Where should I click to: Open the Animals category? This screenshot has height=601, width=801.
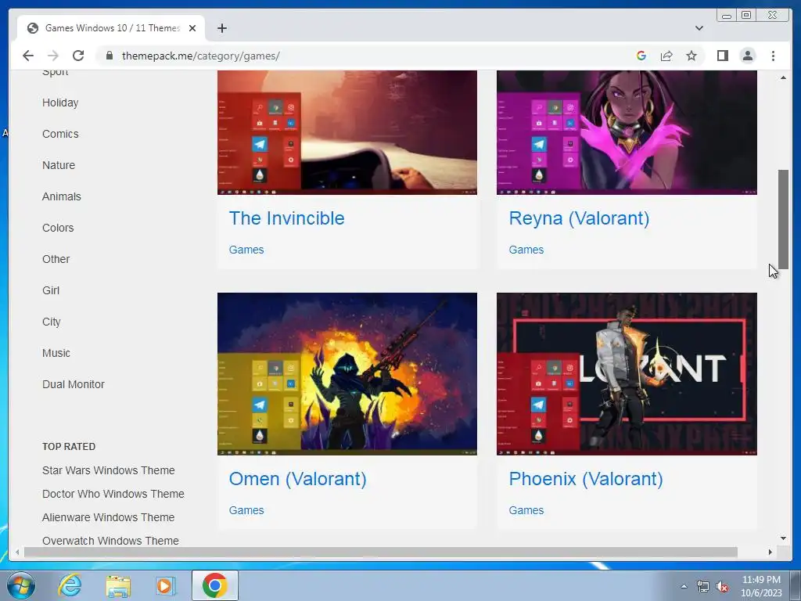(x=61, y=196)
